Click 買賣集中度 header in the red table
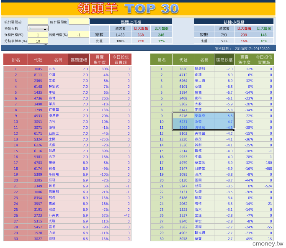The image size is (286, 248). 100,59
